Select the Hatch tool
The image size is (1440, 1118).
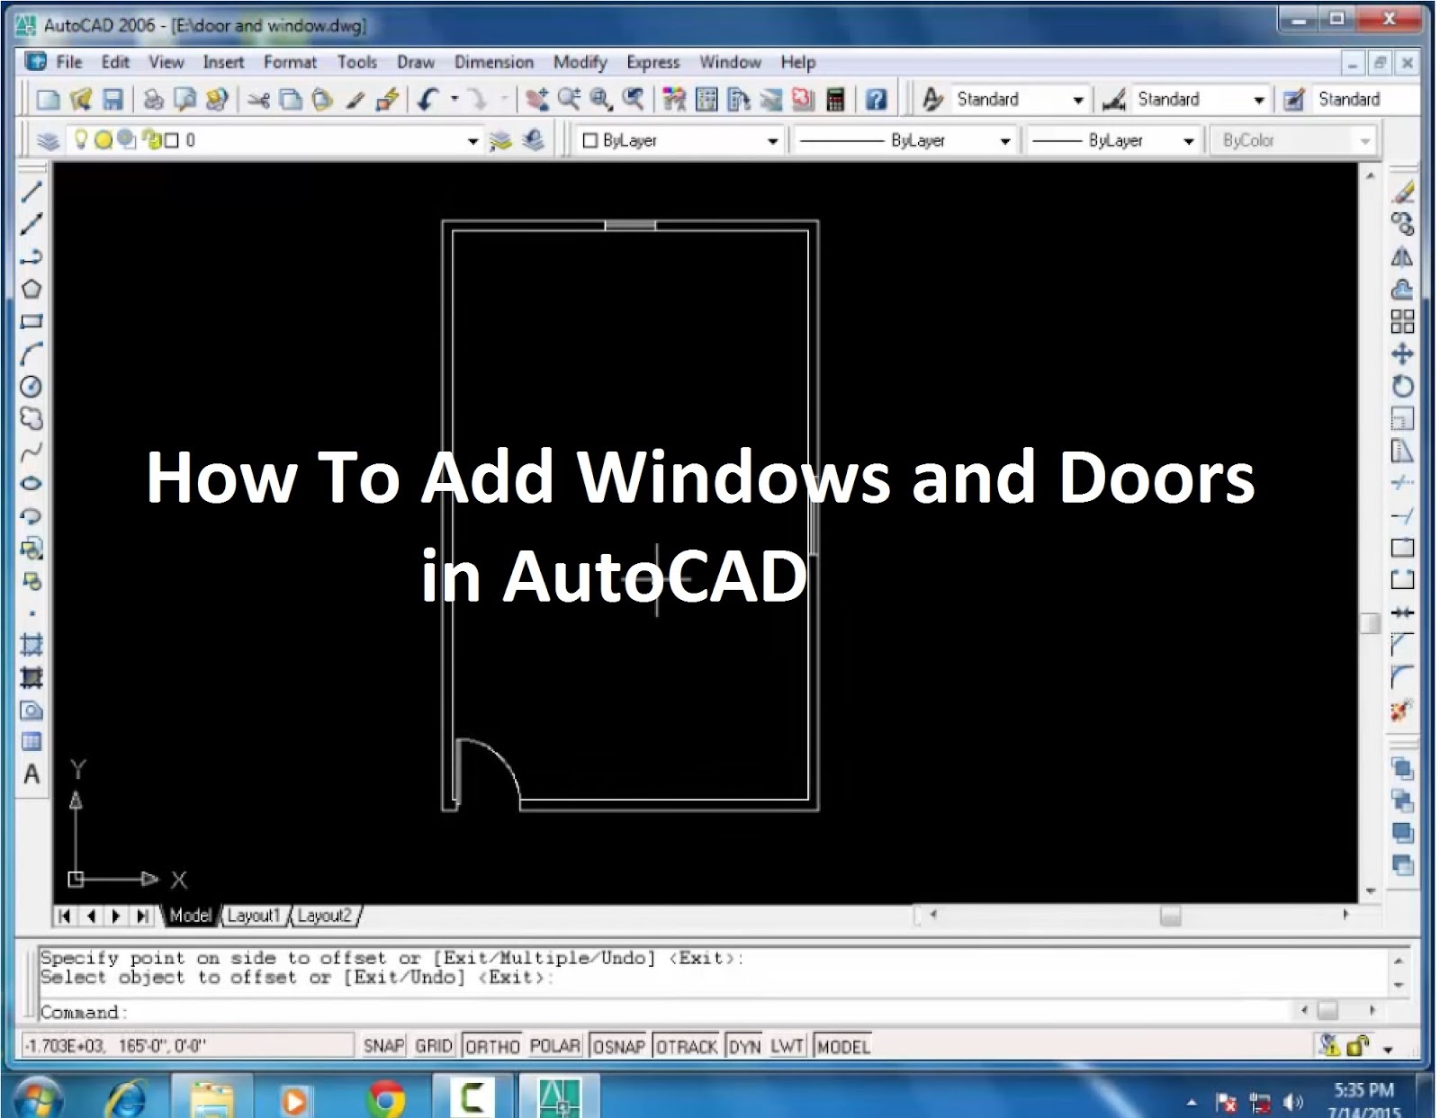pos(31,644)
